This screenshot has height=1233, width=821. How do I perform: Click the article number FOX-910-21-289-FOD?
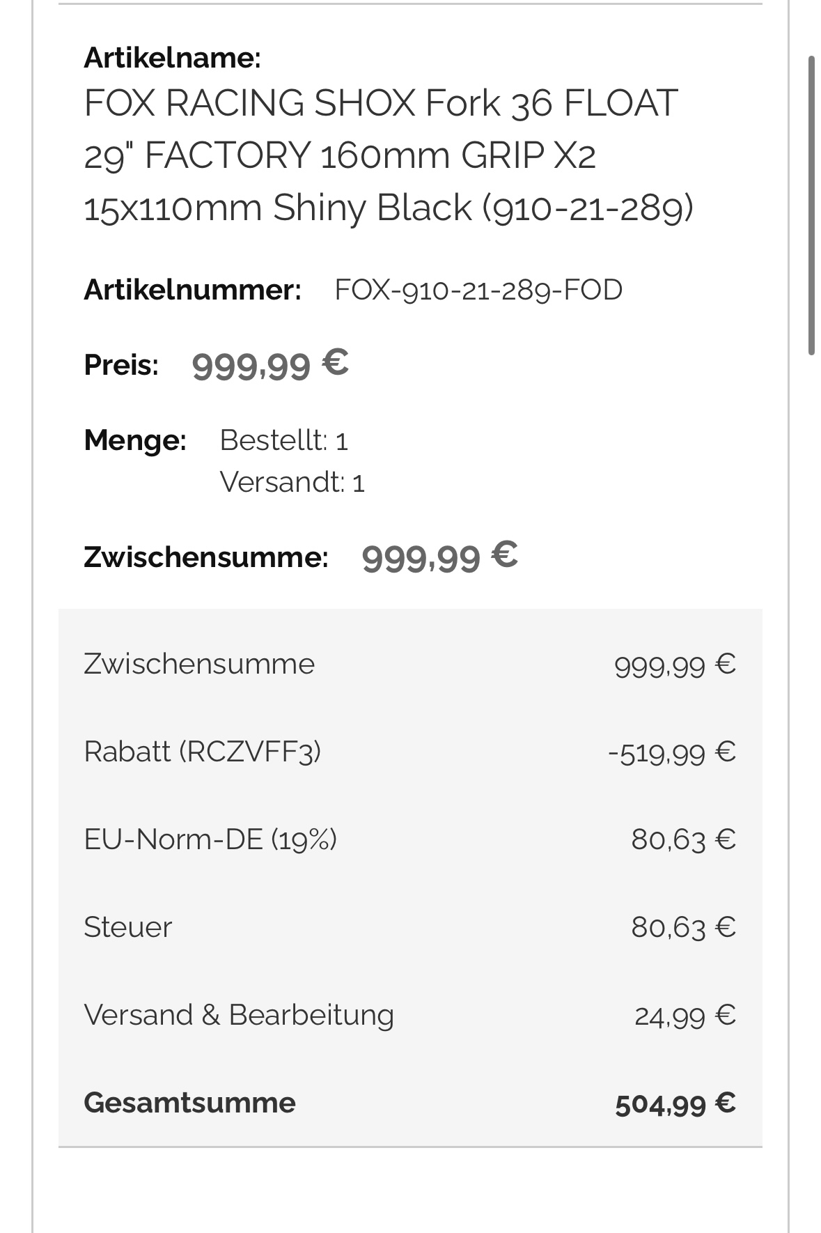(x=478, y=290)
